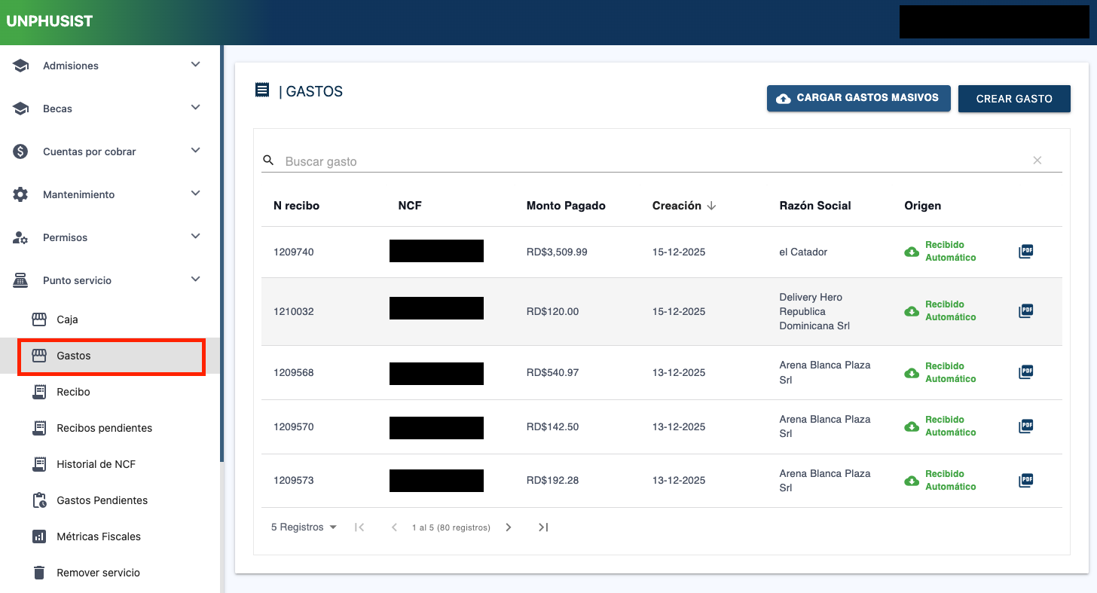The height and width of the screenshot is (593, 1097).
Task: Click Cargar Gastos Masivos button
Action: coord(858,98)
